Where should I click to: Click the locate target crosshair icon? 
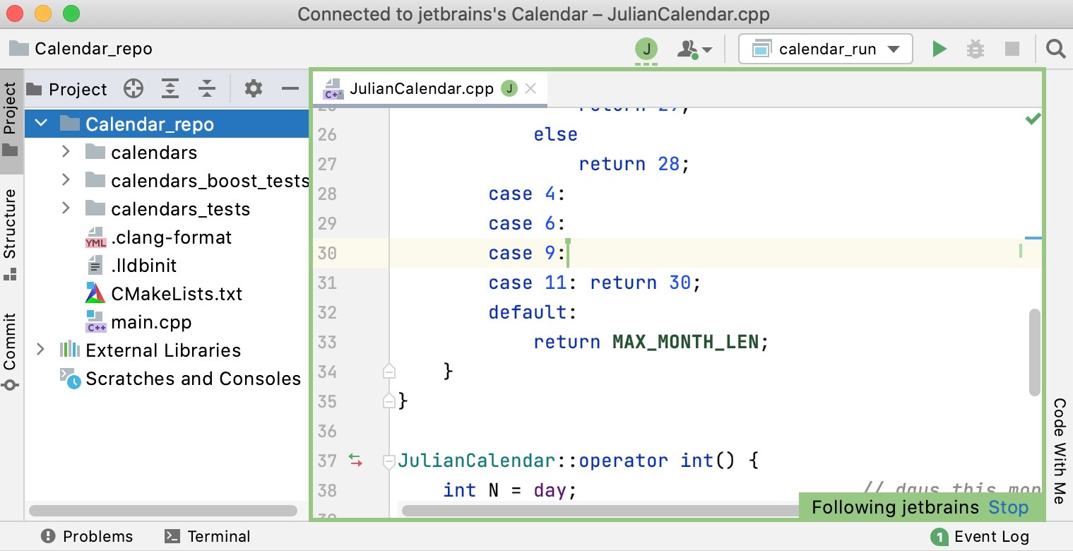click(134, 89)
